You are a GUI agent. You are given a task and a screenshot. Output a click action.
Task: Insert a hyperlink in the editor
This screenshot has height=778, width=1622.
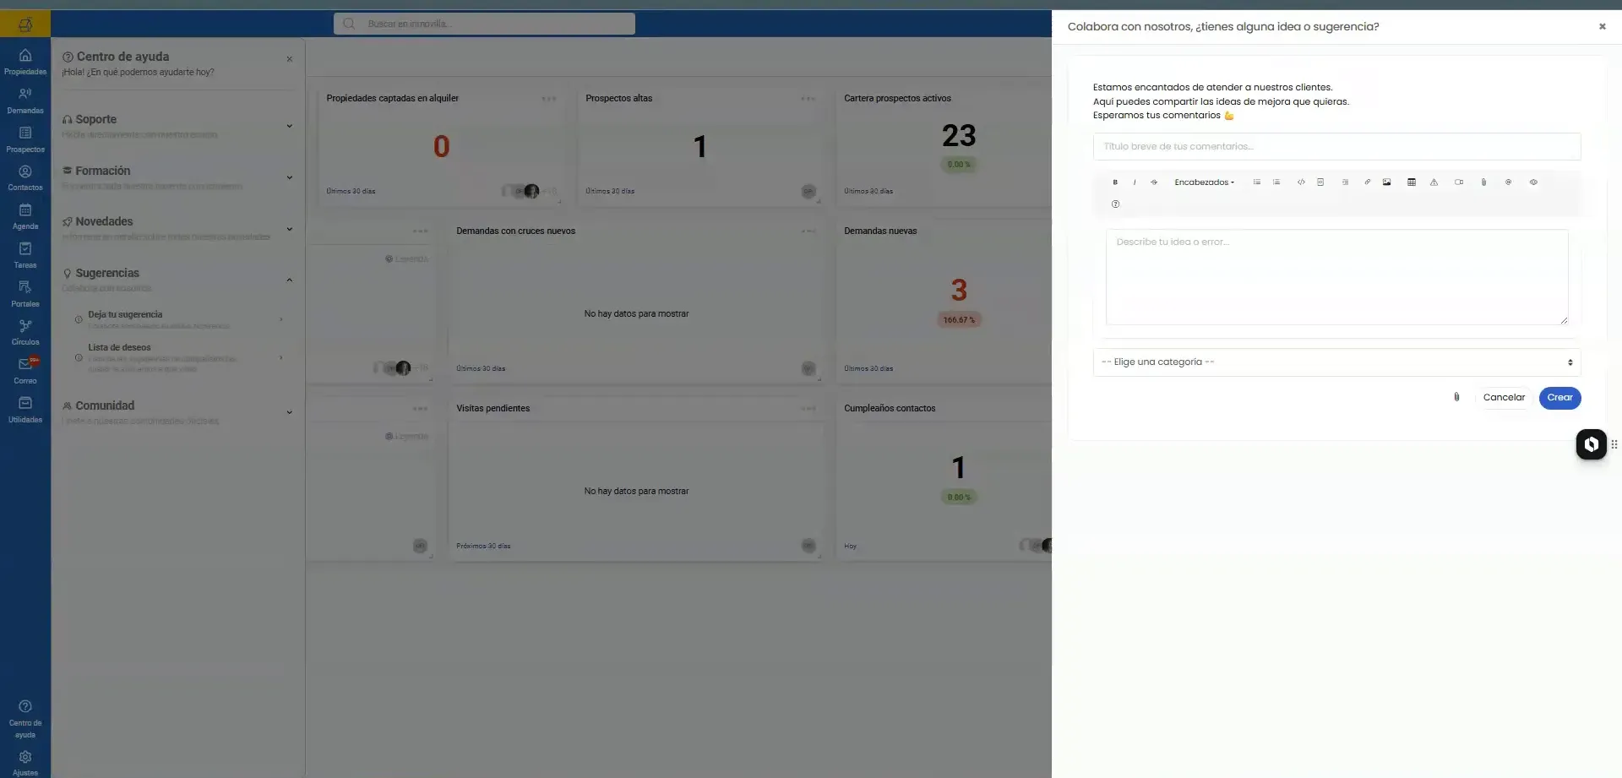coord(1367,182)
